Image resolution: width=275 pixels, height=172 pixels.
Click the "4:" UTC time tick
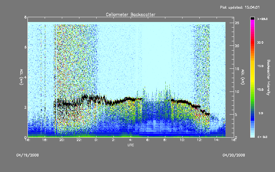pyautogui.click(x=131, y=140)
